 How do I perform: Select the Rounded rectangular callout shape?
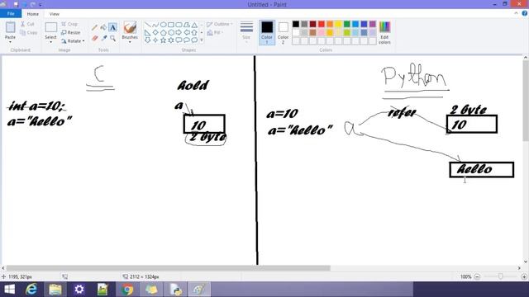click(x=179, y=40)
